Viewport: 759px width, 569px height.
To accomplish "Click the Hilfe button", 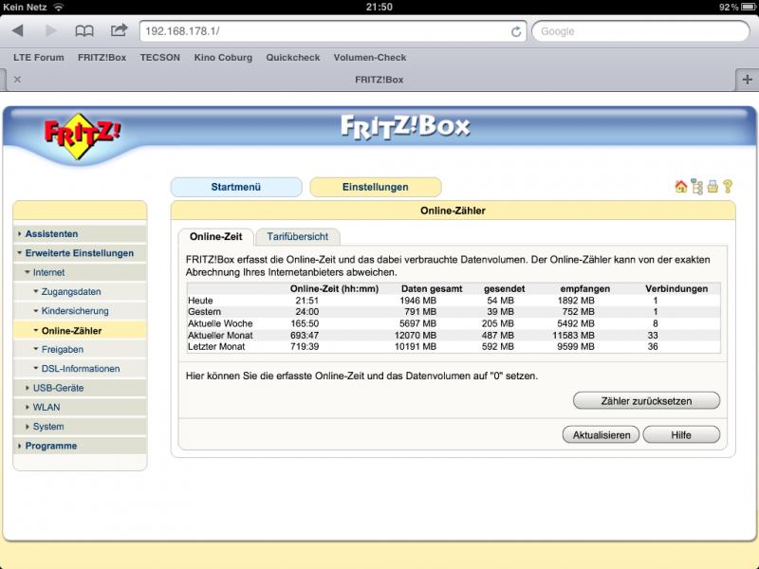I will 681,435.
